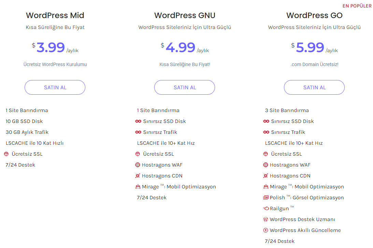Click SATIN AL under WordPress Mid
Viewport: 373px width, 248px height.
(55, 88)
